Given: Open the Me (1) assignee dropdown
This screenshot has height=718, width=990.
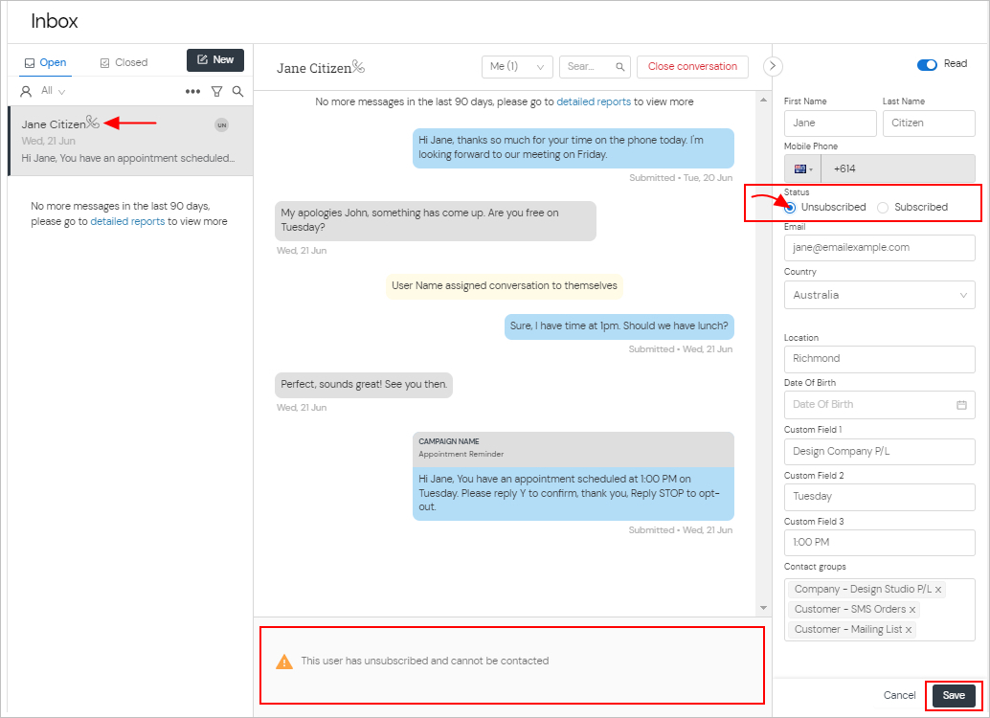Looking at the screenshot, I should 517,66.
